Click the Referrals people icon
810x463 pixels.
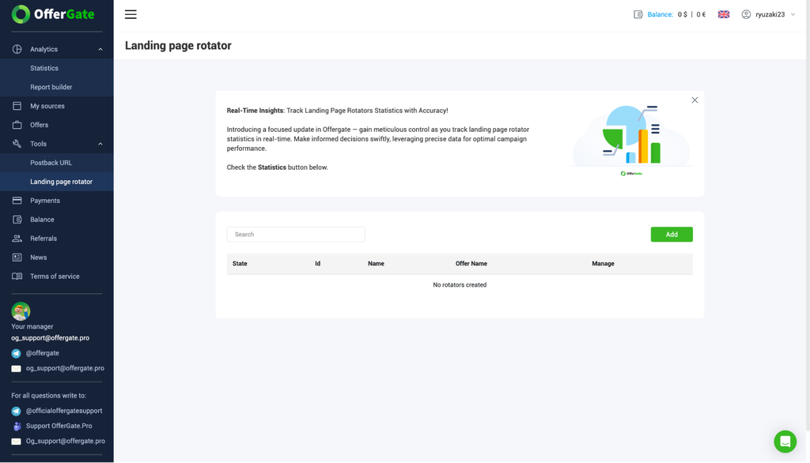click(17, 239)
